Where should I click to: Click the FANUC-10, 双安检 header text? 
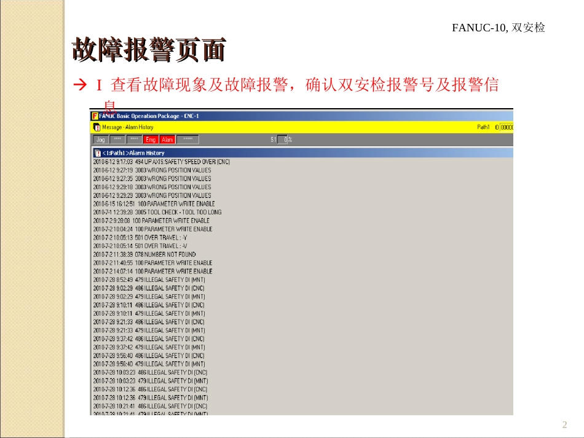pyautogui.click(x=499, y=28)
